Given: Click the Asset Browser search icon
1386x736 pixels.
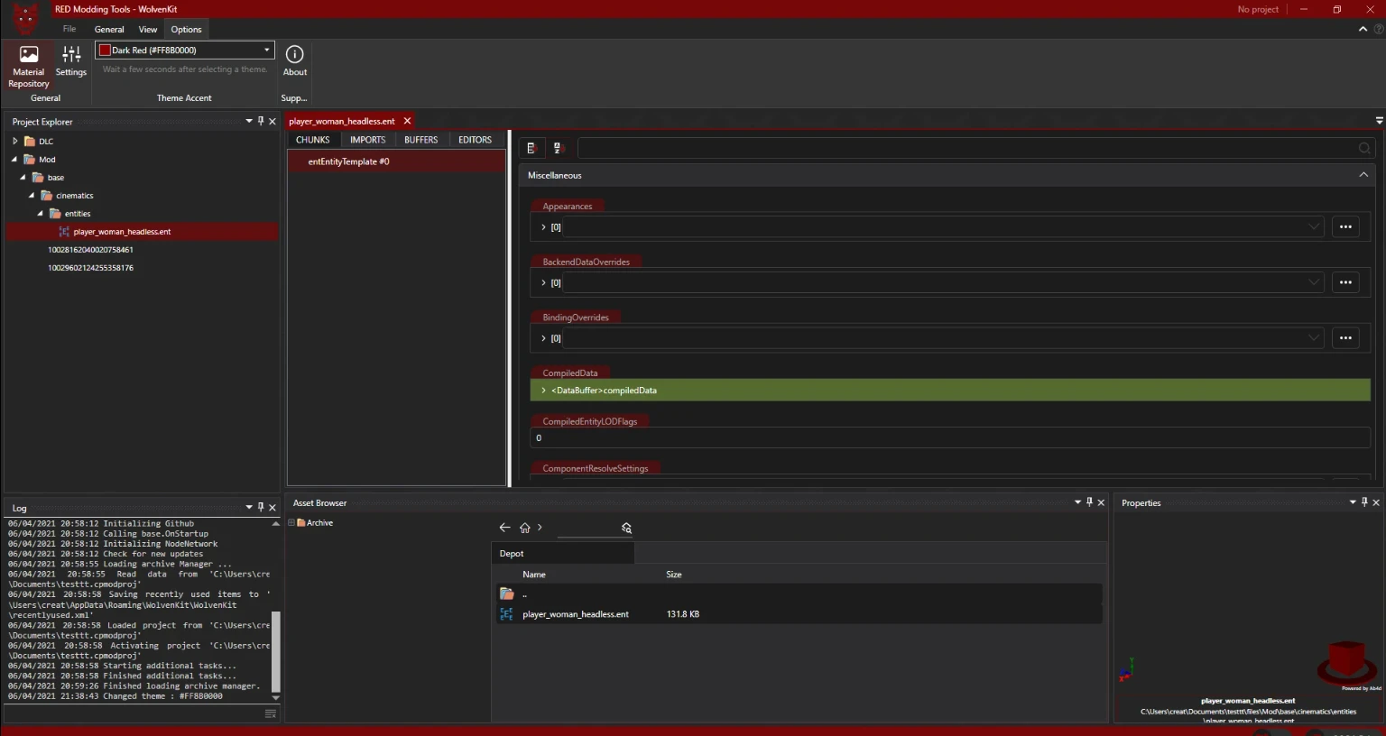Looking at the screenshot, I should (626, 528).
